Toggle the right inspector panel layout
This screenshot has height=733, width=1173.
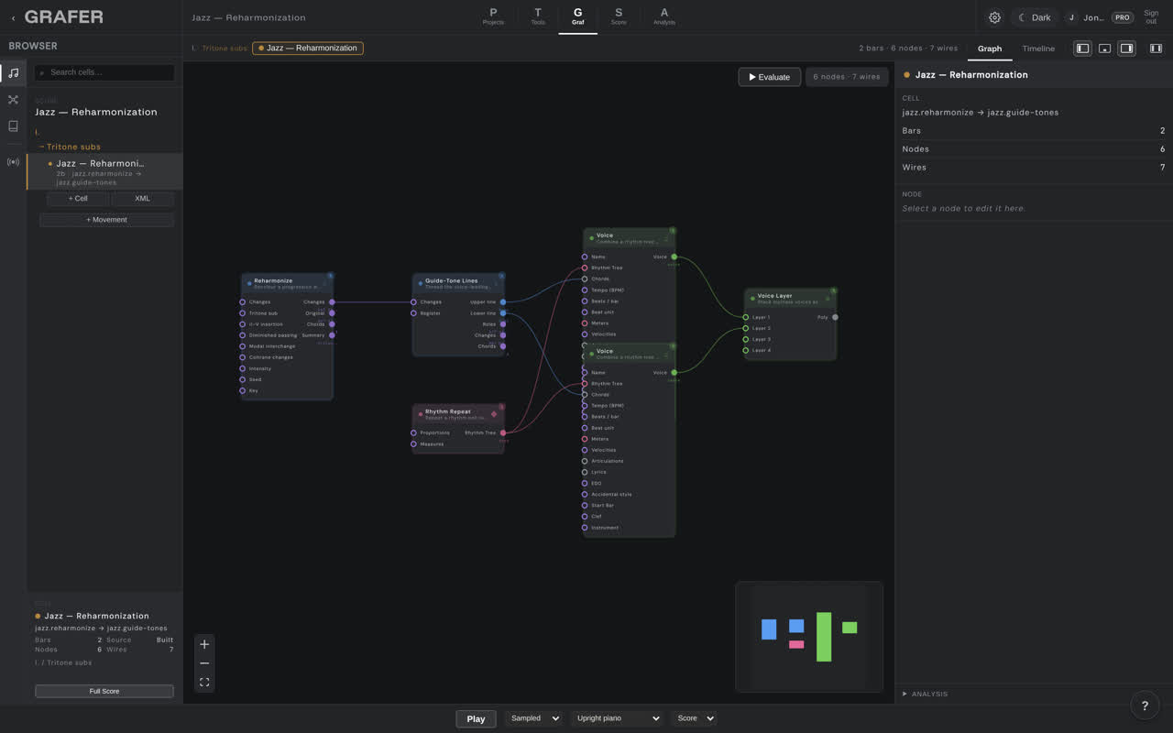[1126, 49]
